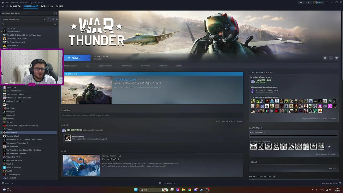Open the Destek link

tap(179, 66)
